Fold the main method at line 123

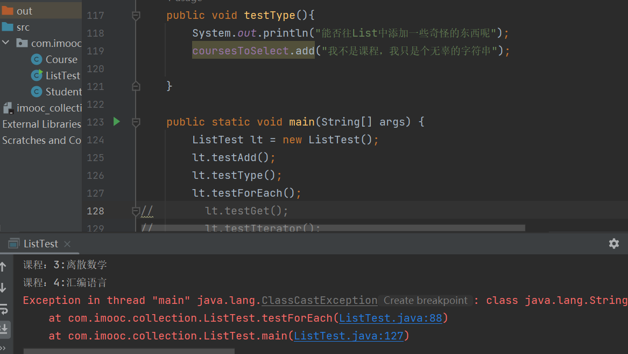[136, 122]
